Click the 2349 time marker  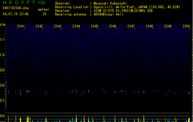tap(168, 26)
